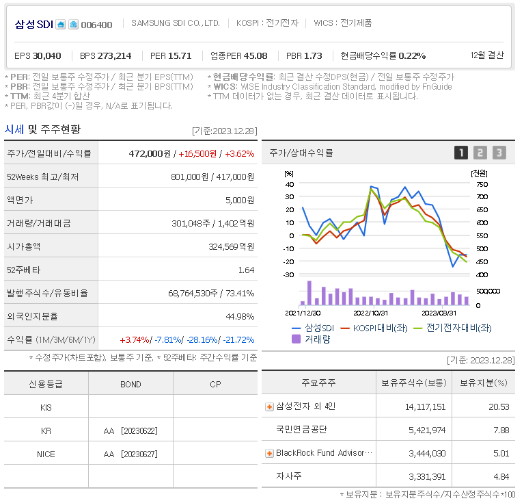Click the 보유지분(%) column header
This screenshot has height=503, width=524.
click(x=483, y=383)
